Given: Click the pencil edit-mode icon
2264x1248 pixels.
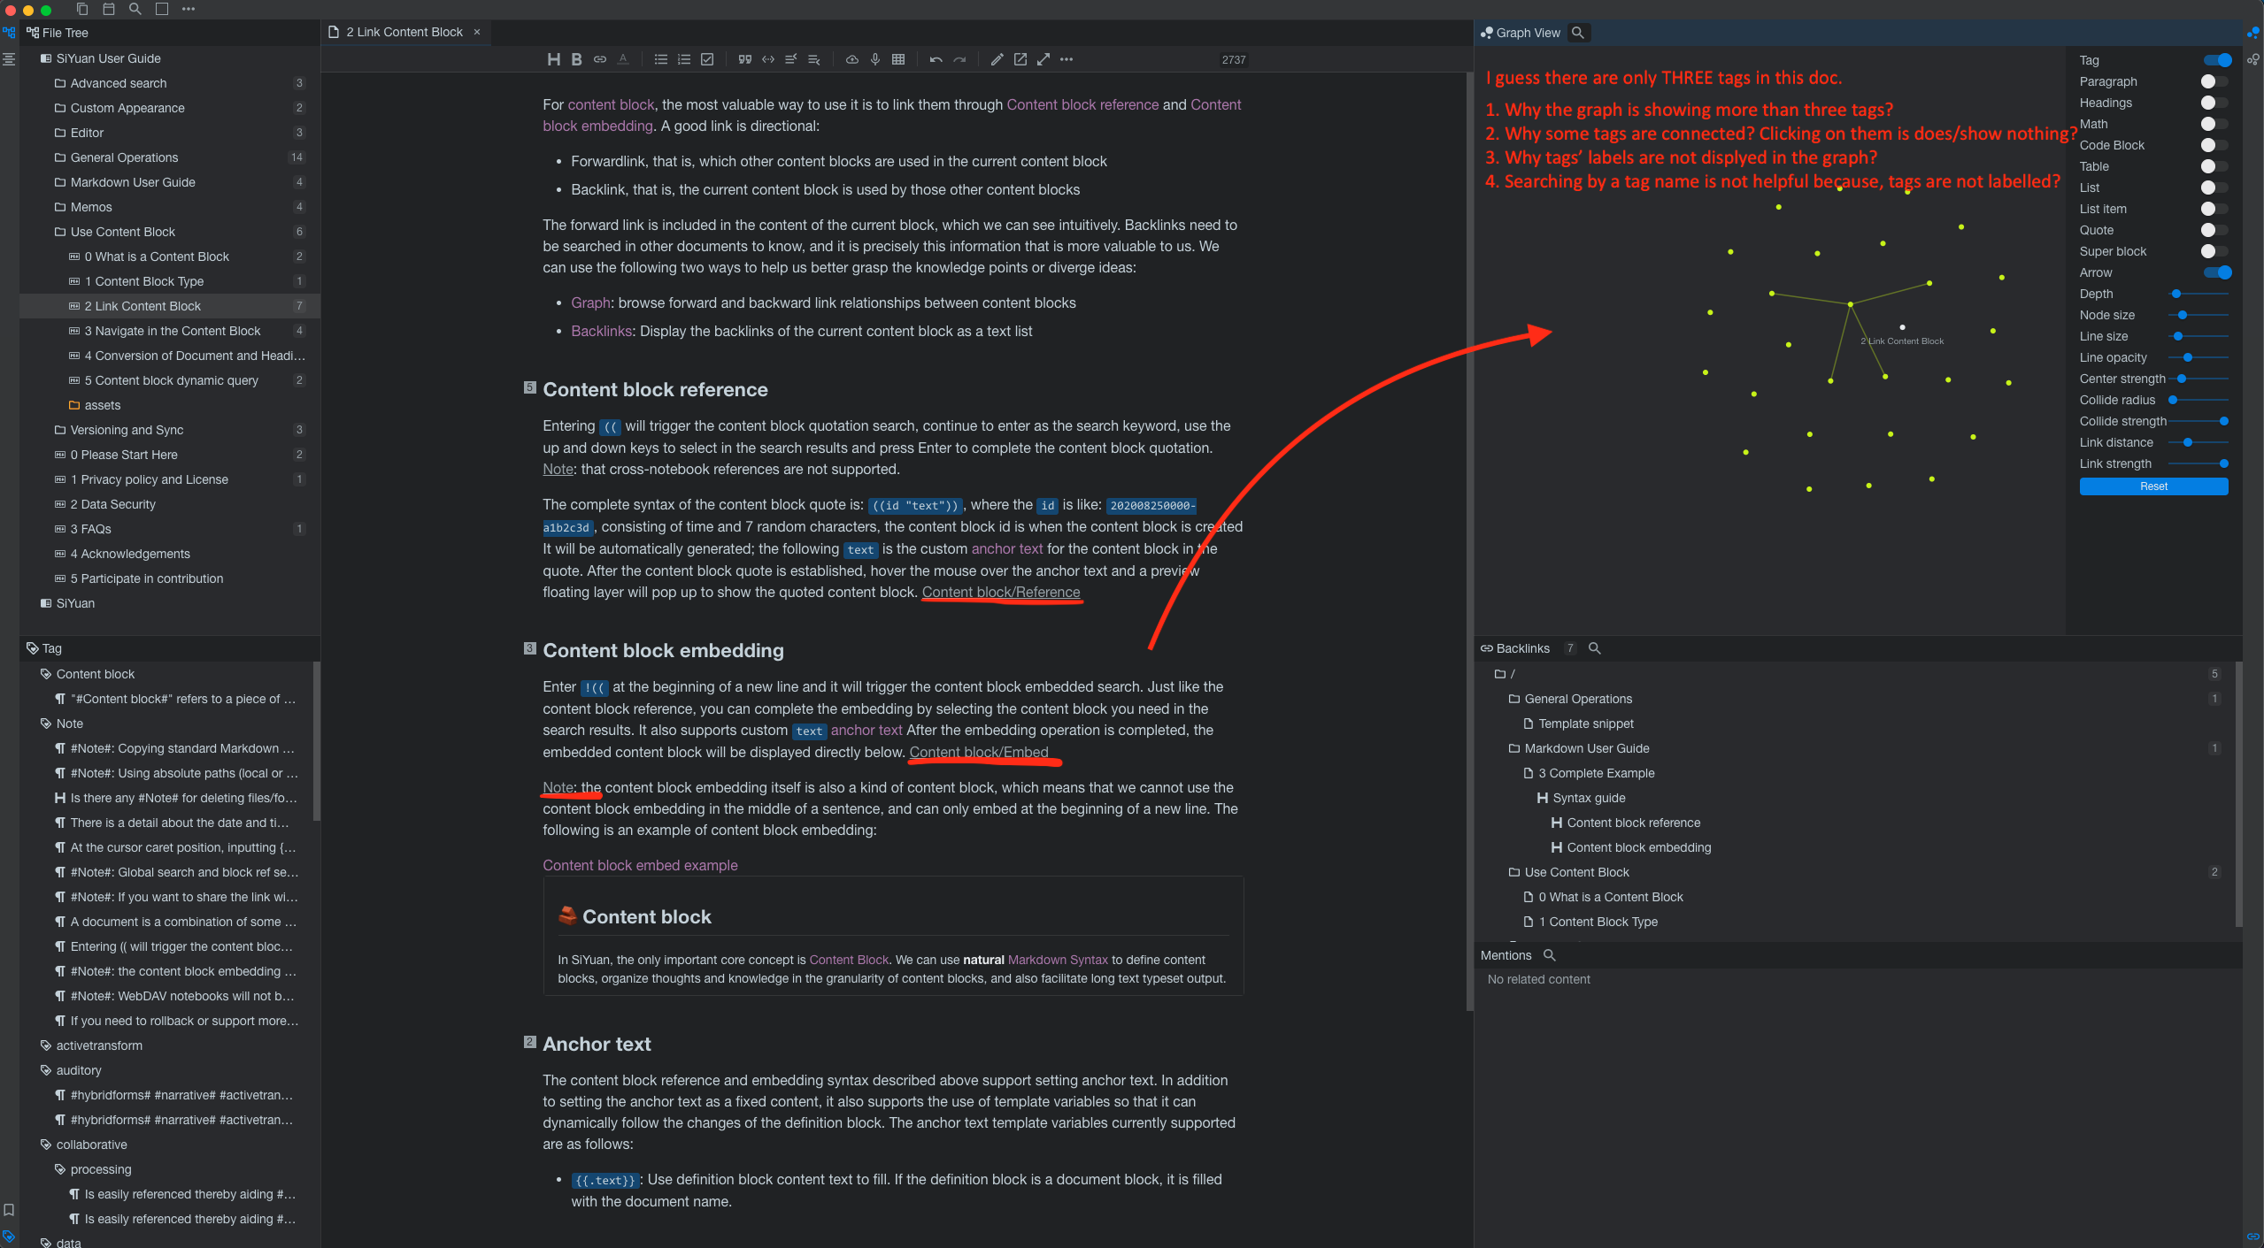Looking at the screenshot, I should (x=997, y=59).
